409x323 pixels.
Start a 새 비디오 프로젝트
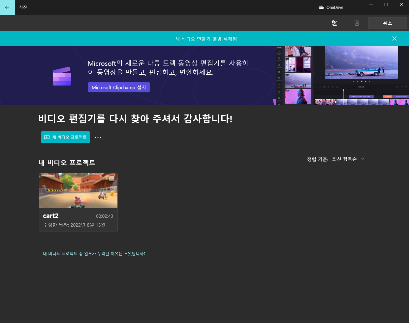65,137
